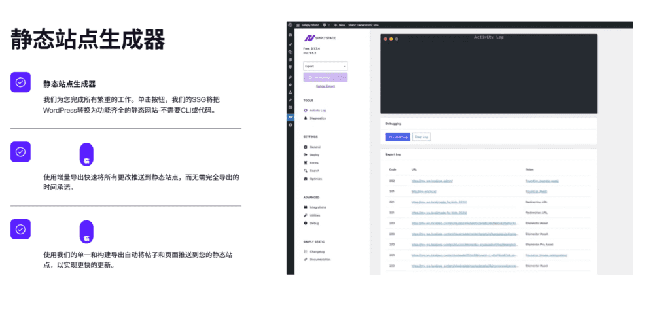Viewport: 670px width, 316px height.
Task: Click the Deploy arrow icon
Action: (x=306, y=155)
